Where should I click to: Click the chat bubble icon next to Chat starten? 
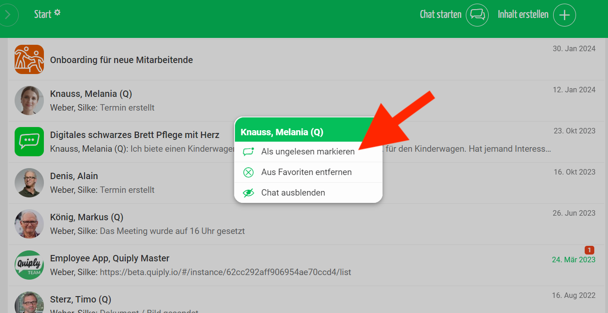pos(477,15)
